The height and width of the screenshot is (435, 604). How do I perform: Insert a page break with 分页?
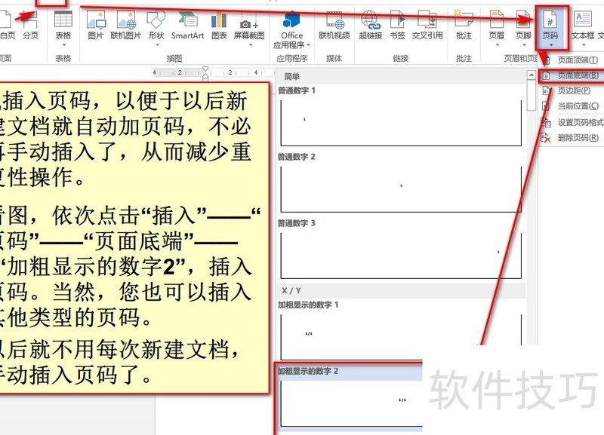[x=30, y=26]
